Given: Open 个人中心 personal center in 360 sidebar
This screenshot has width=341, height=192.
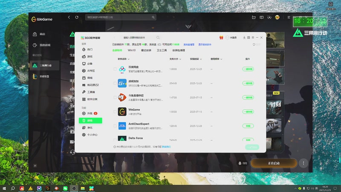Looking at the screenshot, I should click(x=90, y=135).
